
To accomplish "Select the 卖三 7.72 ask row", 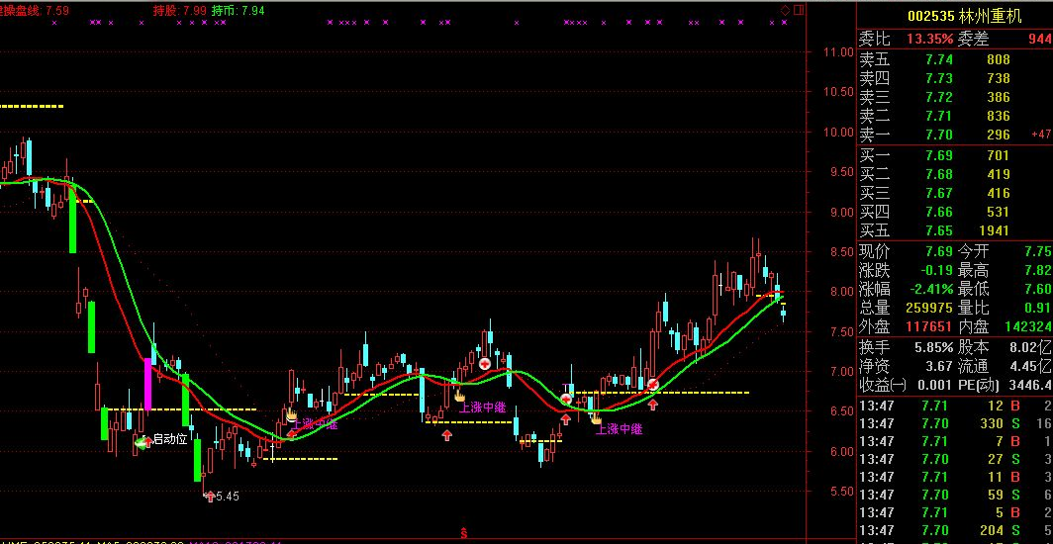I will tap(955, 97).
